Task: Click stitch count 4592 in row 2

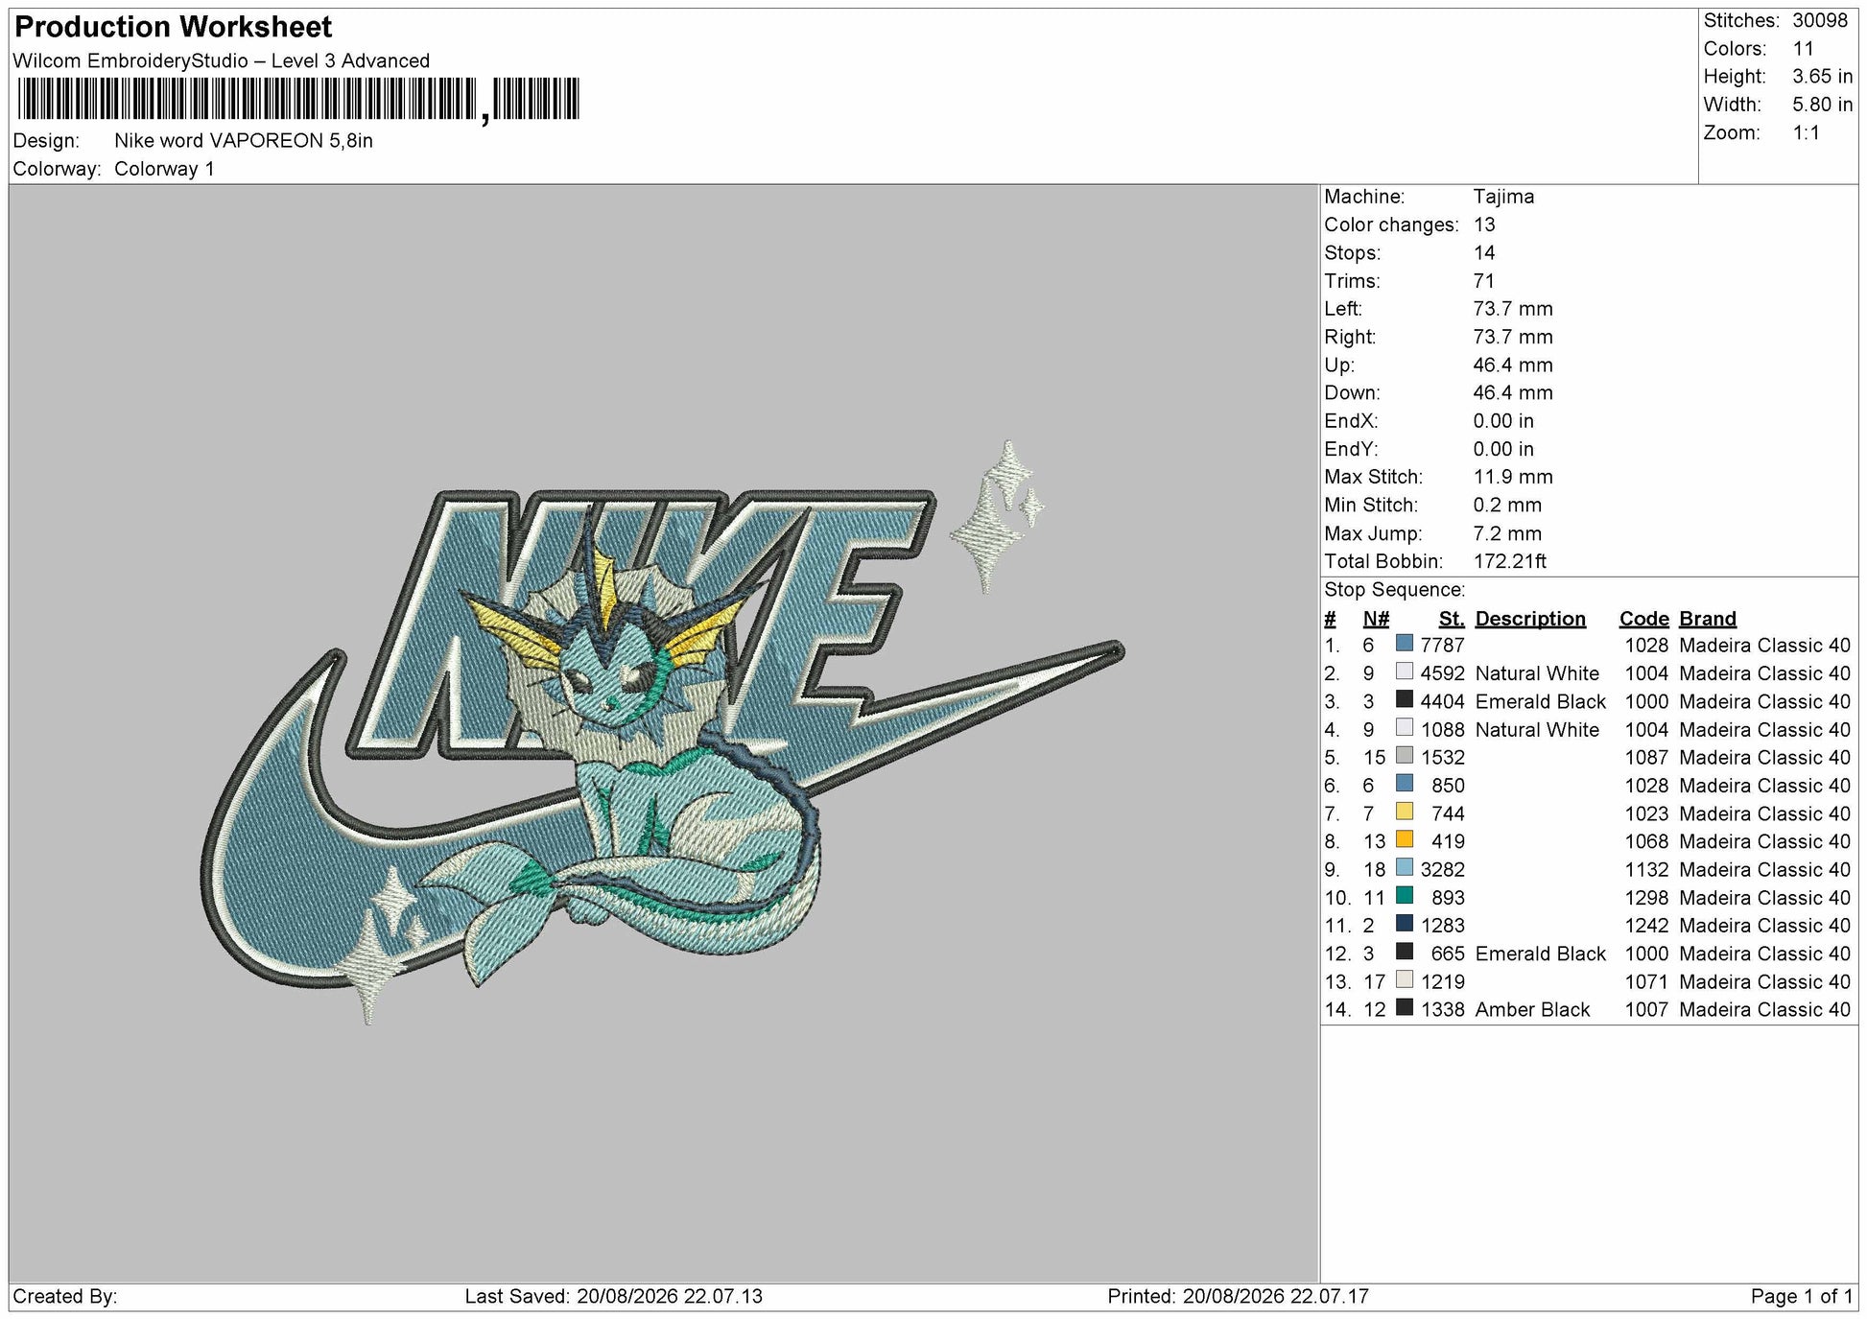Action: (x=1443, y=673)
